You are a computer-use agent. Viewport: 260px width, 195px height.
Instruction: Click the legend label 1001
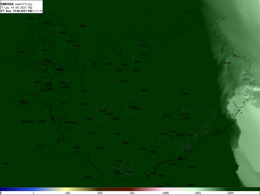pyautogui.click(x=198, y=193)
